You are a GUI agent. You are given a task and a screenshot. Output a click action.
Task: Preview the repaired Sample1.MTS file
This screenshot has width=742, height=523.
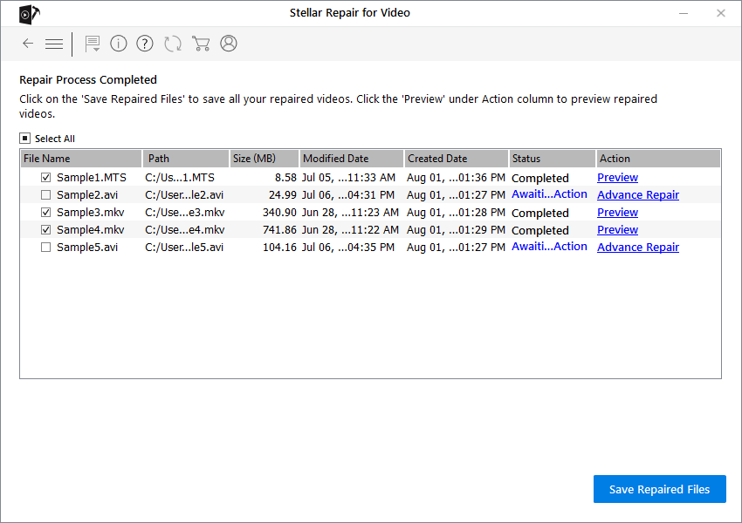[x=617, y=178]
